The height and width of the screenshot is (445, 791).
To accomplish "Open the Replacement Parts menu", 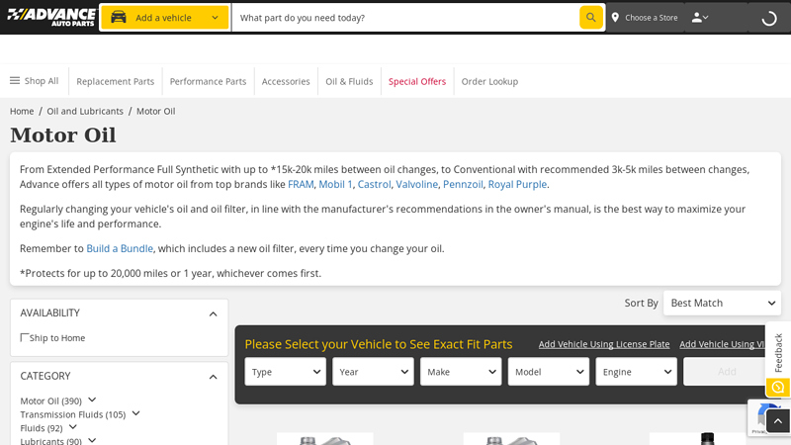I will (115, 81).
